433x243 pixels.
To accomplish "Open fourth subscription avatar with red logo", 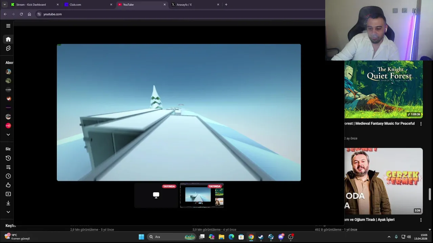I will coord(8,99).
